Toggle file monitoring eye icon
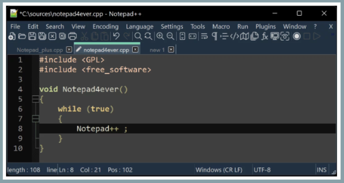Viewport: 344px width, 183px height. tap(285, 36)
